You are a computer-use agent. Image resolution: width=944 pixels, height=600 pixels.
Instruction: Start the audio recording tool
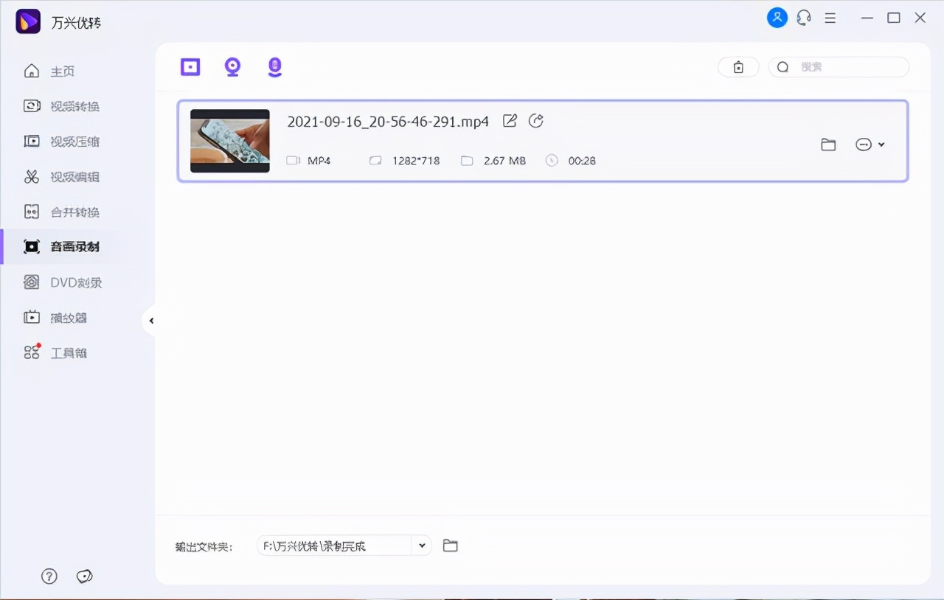pos(274,66)
